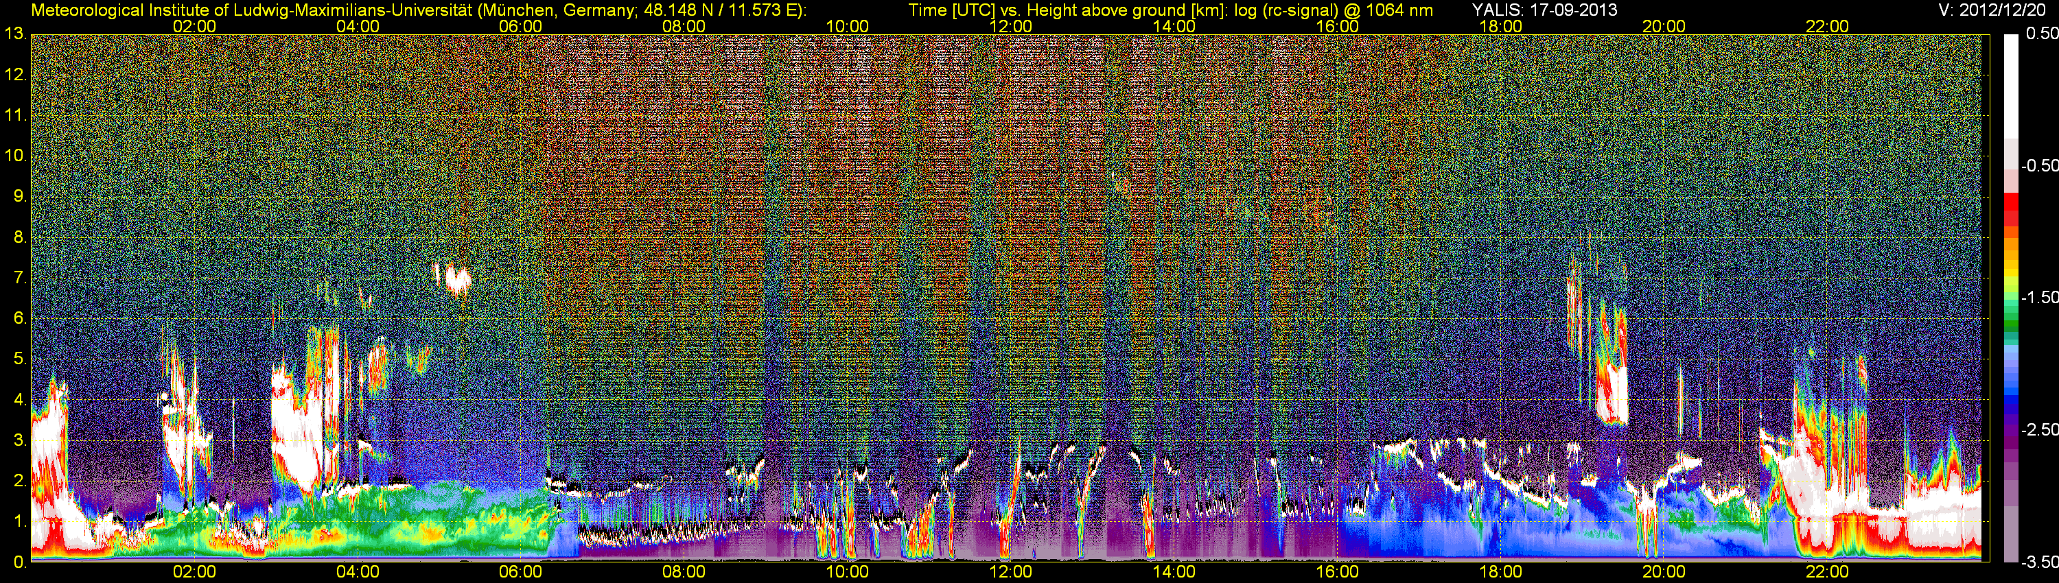This screenshot has width=2059, height=583.
Task: Click the 12:00 label on the top time axis
Action: point(1010,26)
